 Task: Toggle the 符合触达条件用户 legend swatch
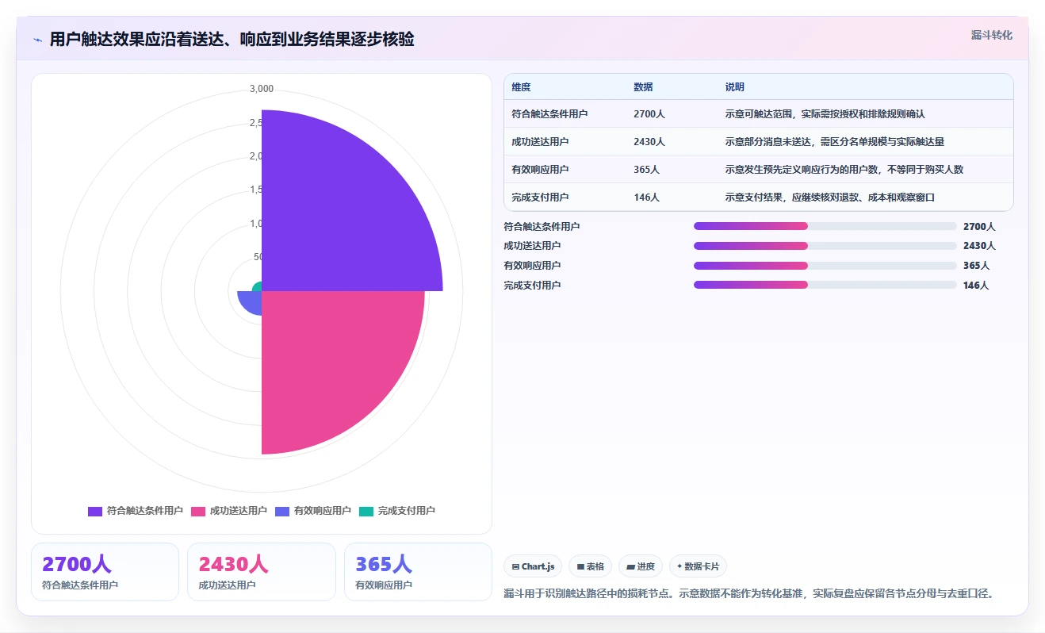tap(95, 511)
